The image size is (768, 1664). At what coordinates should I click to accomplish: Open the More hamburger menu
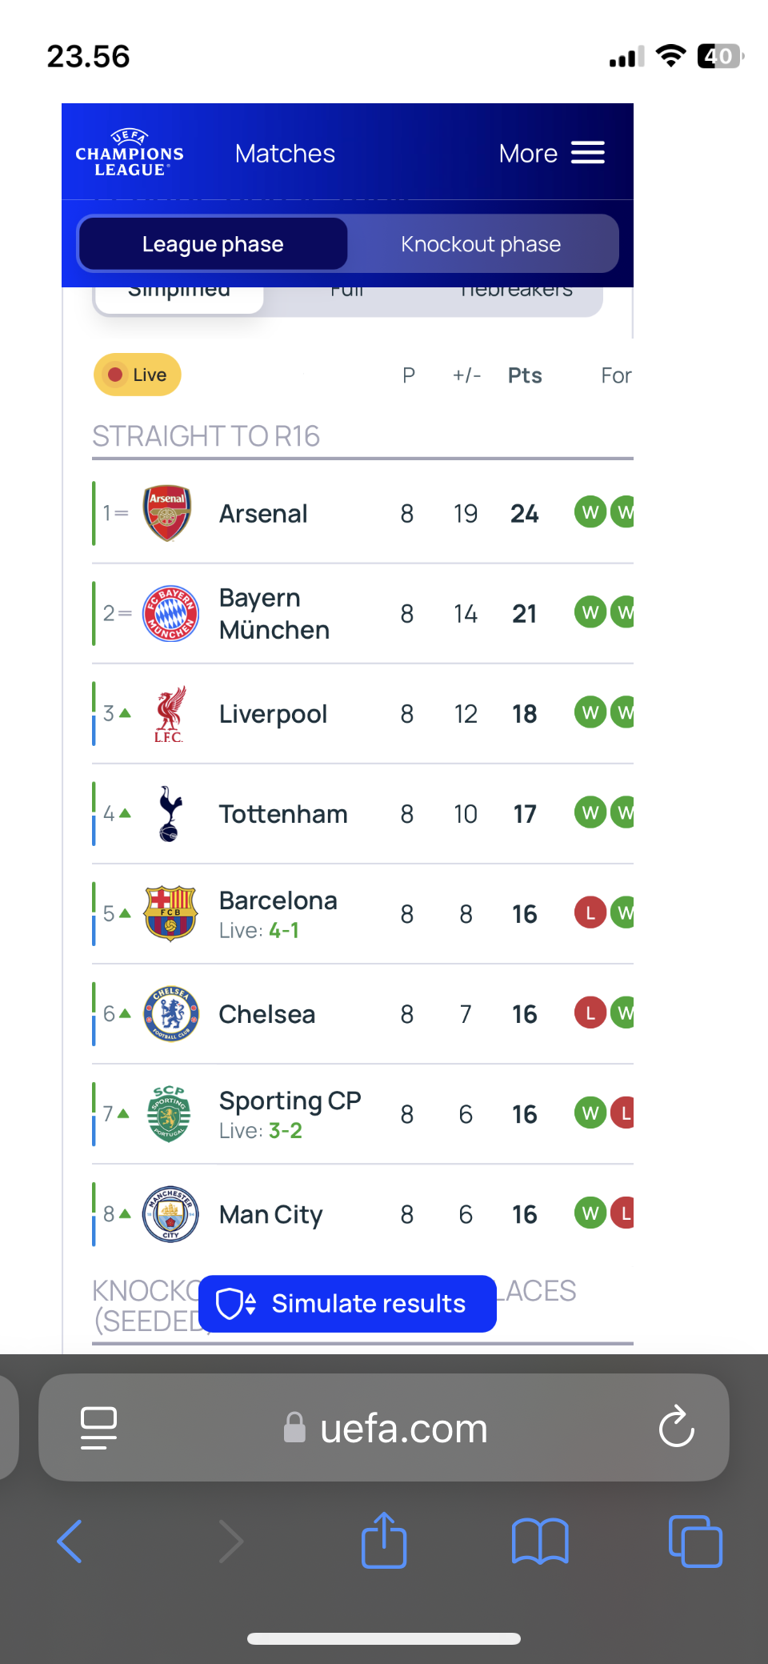551,153
